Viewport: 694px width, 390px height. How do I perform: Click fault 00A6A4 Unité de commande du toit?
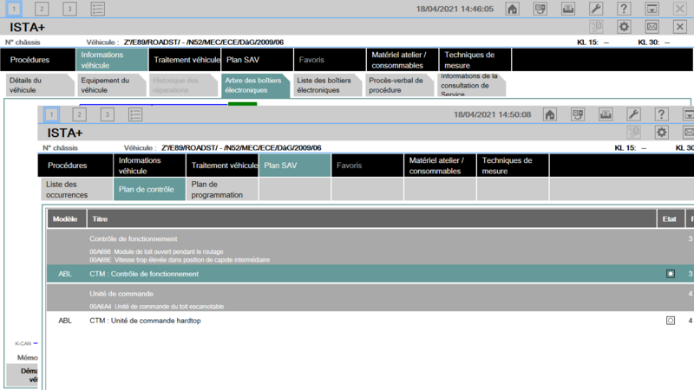157,307
